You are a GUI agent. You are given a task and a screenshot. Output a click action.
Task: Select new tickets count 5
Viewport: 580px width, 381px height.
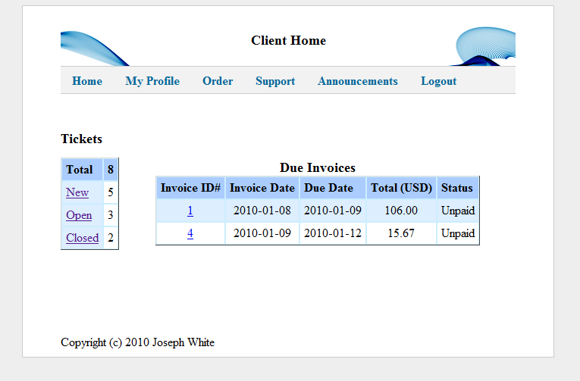point(111,192)
